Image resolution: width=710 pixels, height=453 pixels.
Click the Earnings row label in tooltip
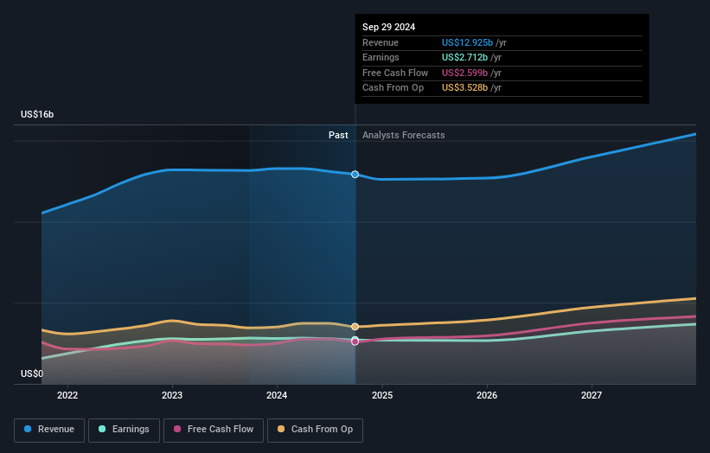(381, 57)
